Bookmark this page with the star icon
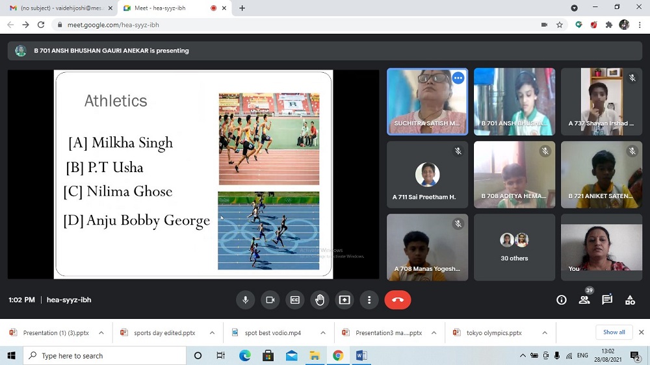This screenshot has height=365, width=650. (560, 25)
